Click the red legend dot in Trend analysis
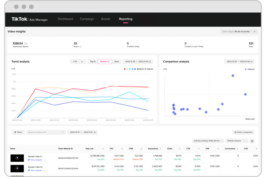Image resolution: width=266 pixels, height=177 pixels. [x=125, y=69]
